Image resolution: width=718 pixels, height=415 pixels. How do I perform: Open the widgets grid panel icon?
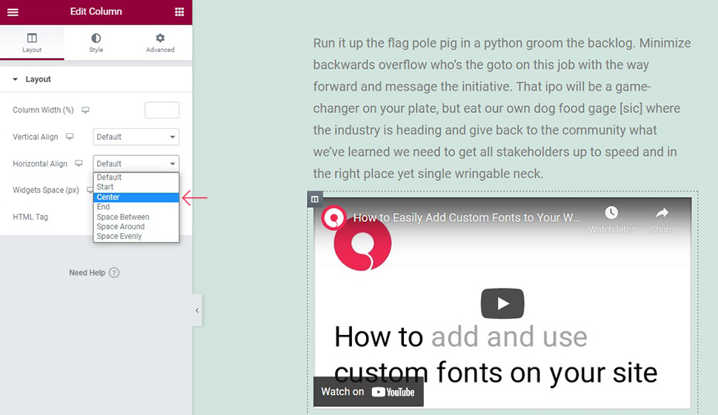179,12
